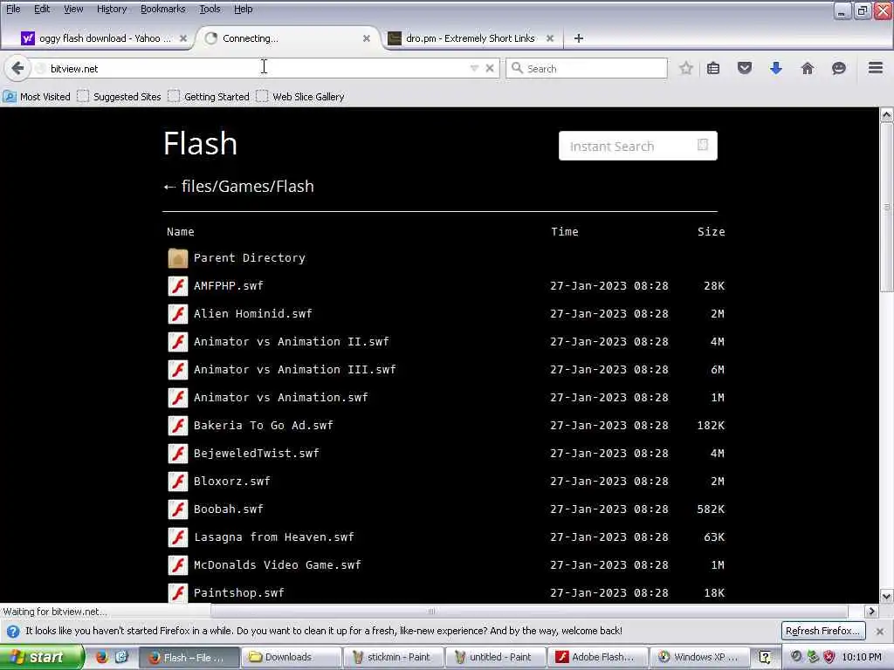The image size is (894, 670).
Task: Open the File menu
Action: [x=13, y=9]
